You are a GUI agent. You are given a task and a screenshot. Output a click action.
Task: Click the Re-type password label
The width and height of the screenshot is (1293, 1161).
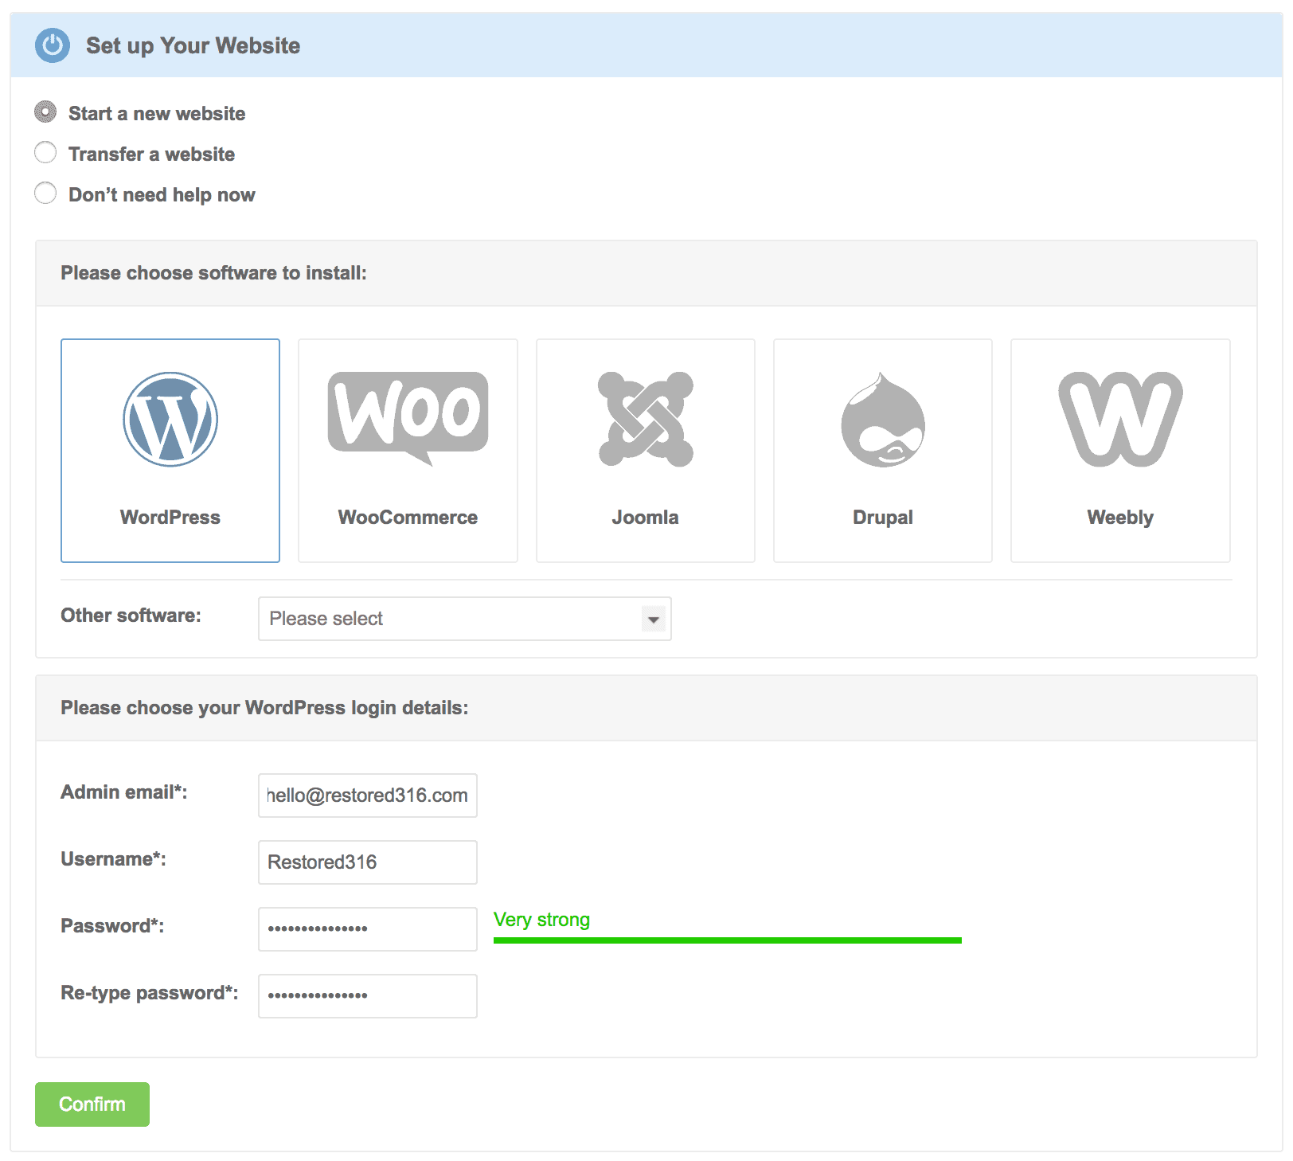150,993
